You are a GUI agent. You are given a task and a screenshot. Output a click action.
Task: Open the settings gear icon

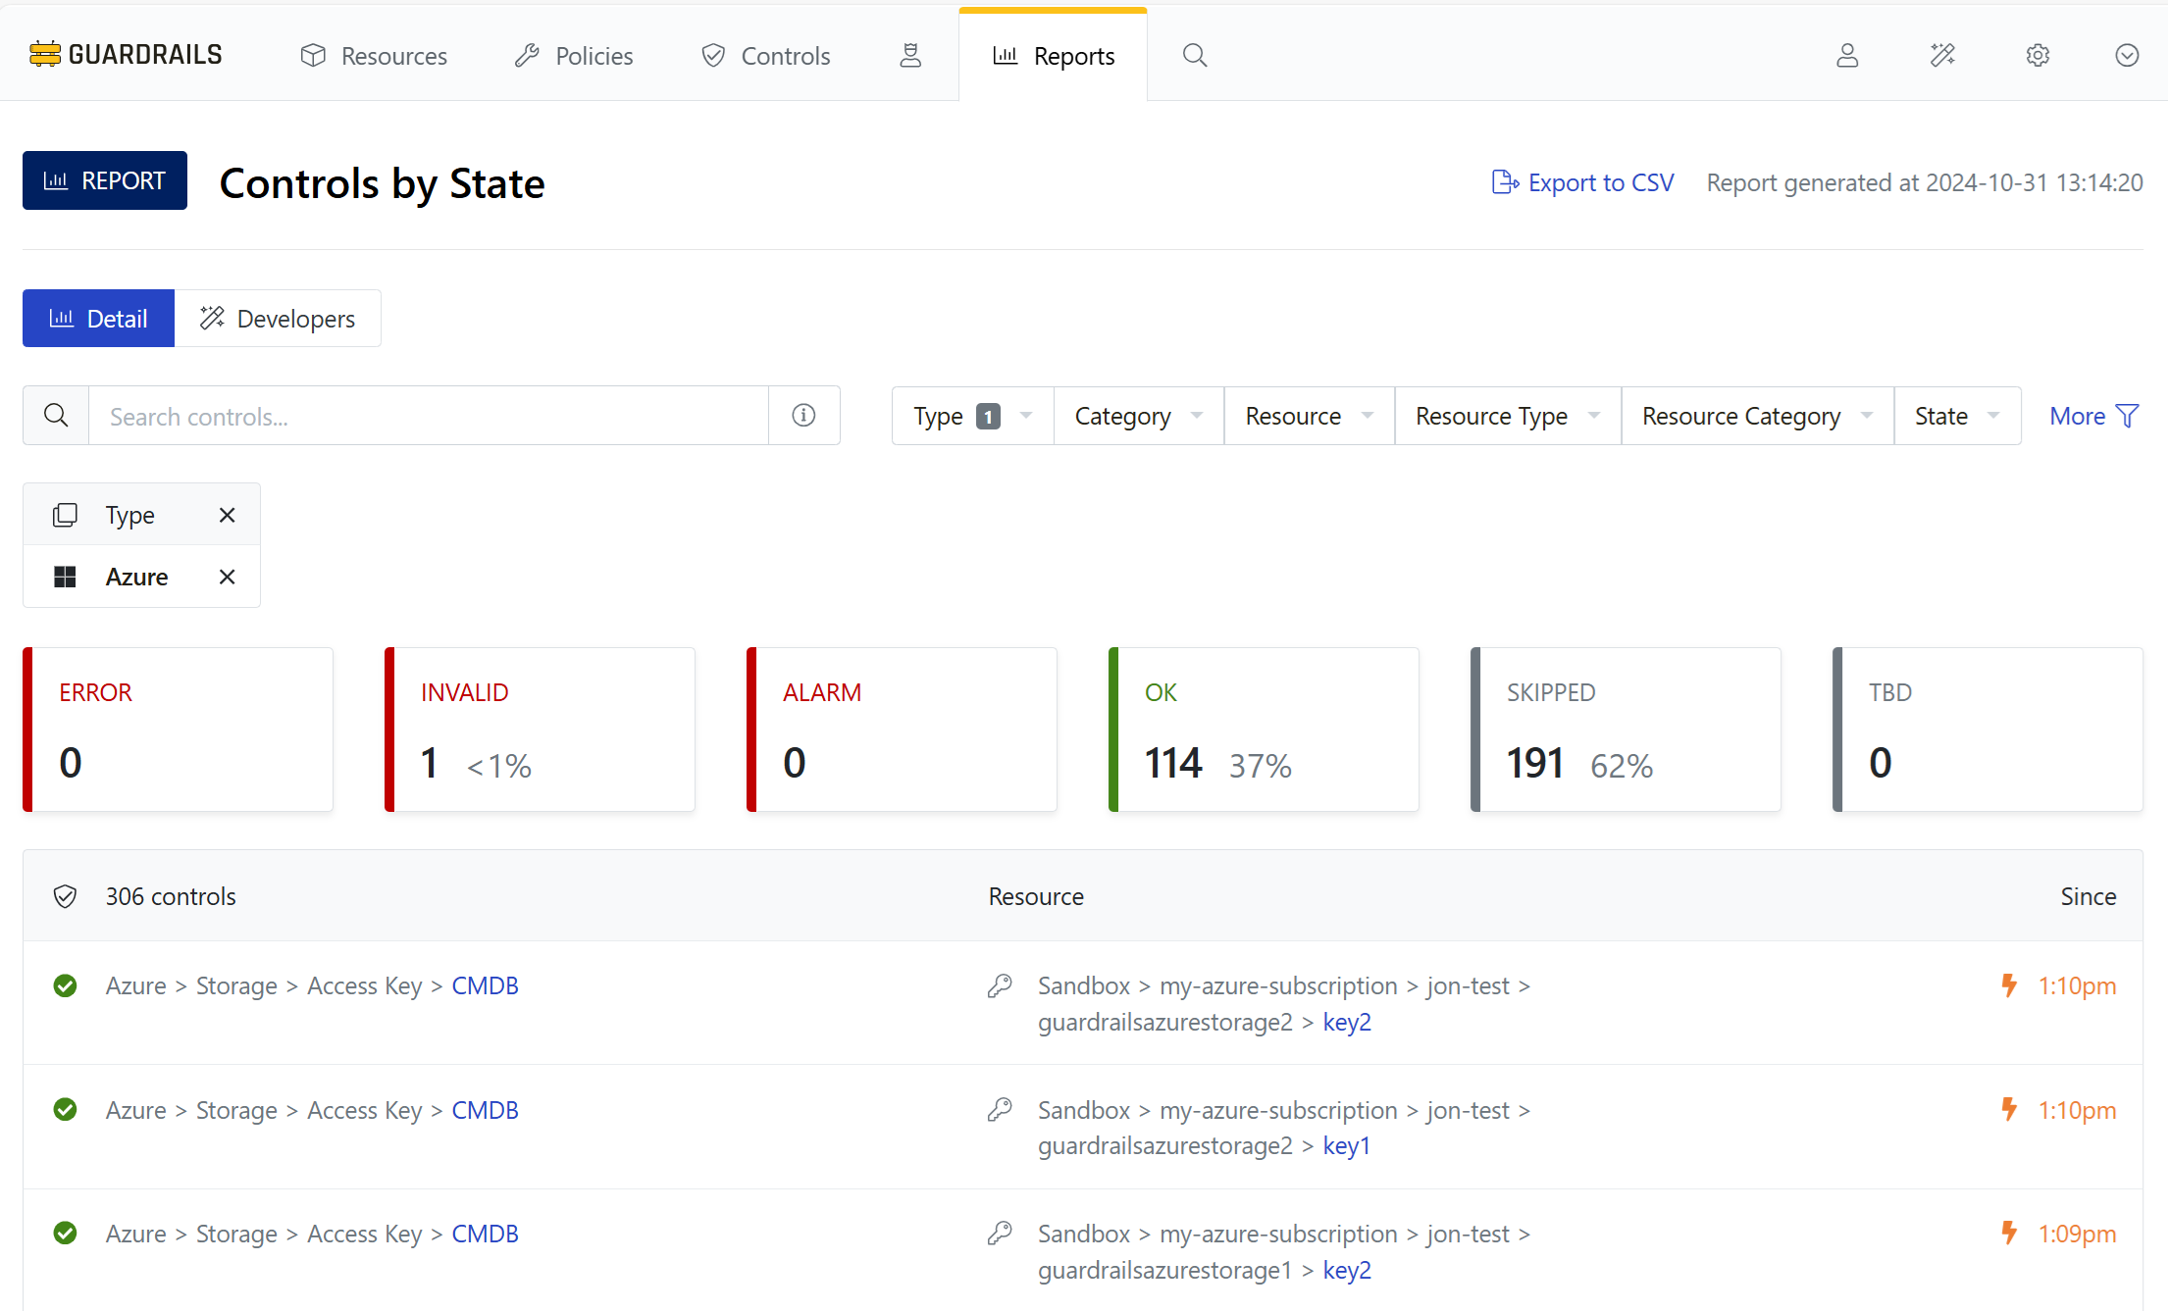coord(2038,56)
